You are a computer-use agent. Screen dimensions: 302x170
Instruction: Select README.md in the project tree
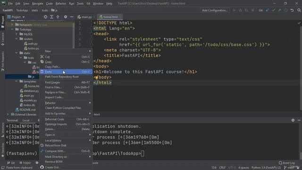point(25,110)
